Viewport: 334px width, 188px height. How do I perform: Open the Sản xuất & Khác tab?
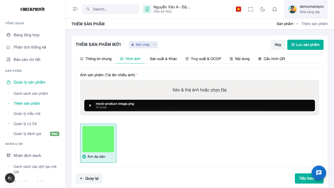163,59
